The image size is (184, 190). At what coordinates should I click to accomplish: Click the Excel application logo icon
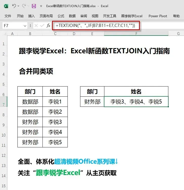coord(6,6)
